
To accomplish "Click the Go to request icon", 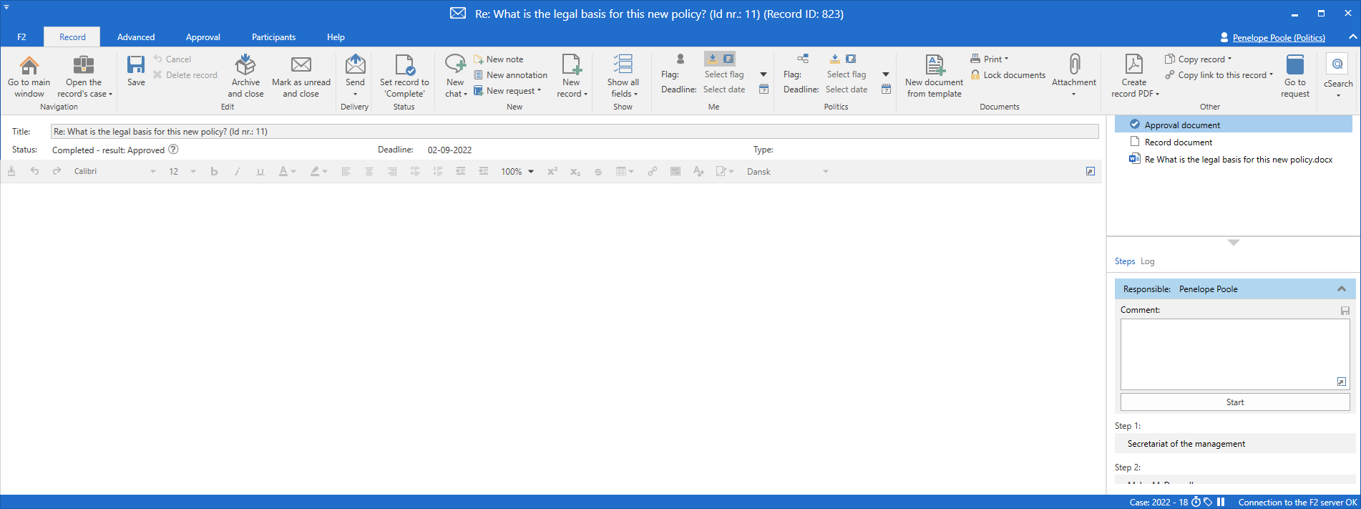I will click(1294, 67).
